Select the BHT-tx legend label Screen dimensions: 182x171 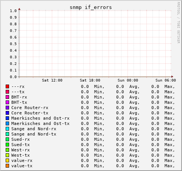point(19,102)
